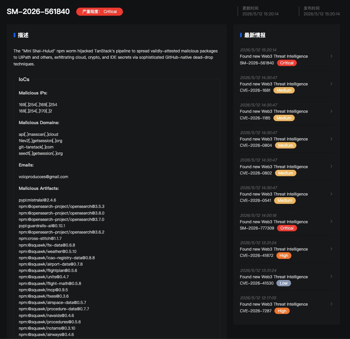Image resolution: width=350 pixels, height=339 pixels.
Task: Click artifact npm:@squawk/units@0.4.7
Action: click(x=44, y=277)
